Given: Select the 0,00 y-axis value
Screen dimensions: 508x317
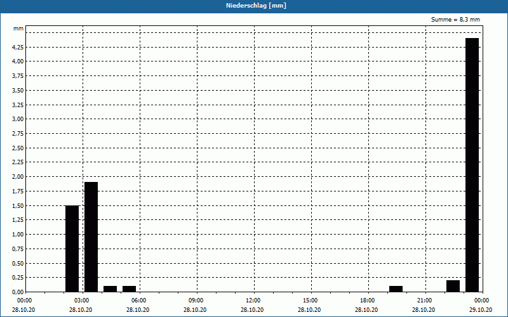Looking at the screenshot, I should pos(18,292).
